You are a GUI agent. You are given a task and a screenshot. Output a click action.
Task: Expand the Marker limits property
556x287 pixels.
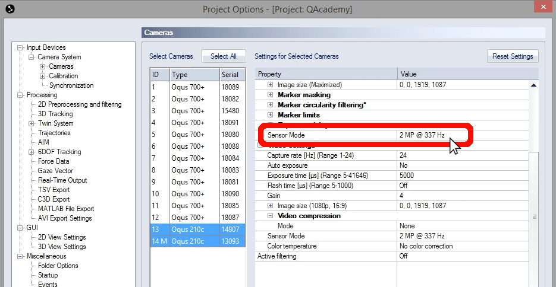click(270, 115)
